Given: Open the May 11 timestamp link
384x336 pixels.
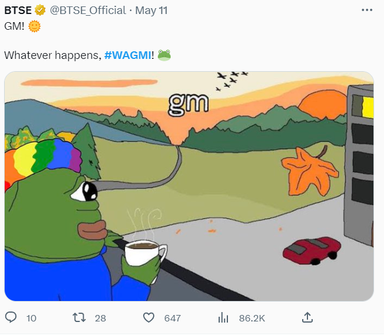Looking at the screenshot, I should pos(151,10).
